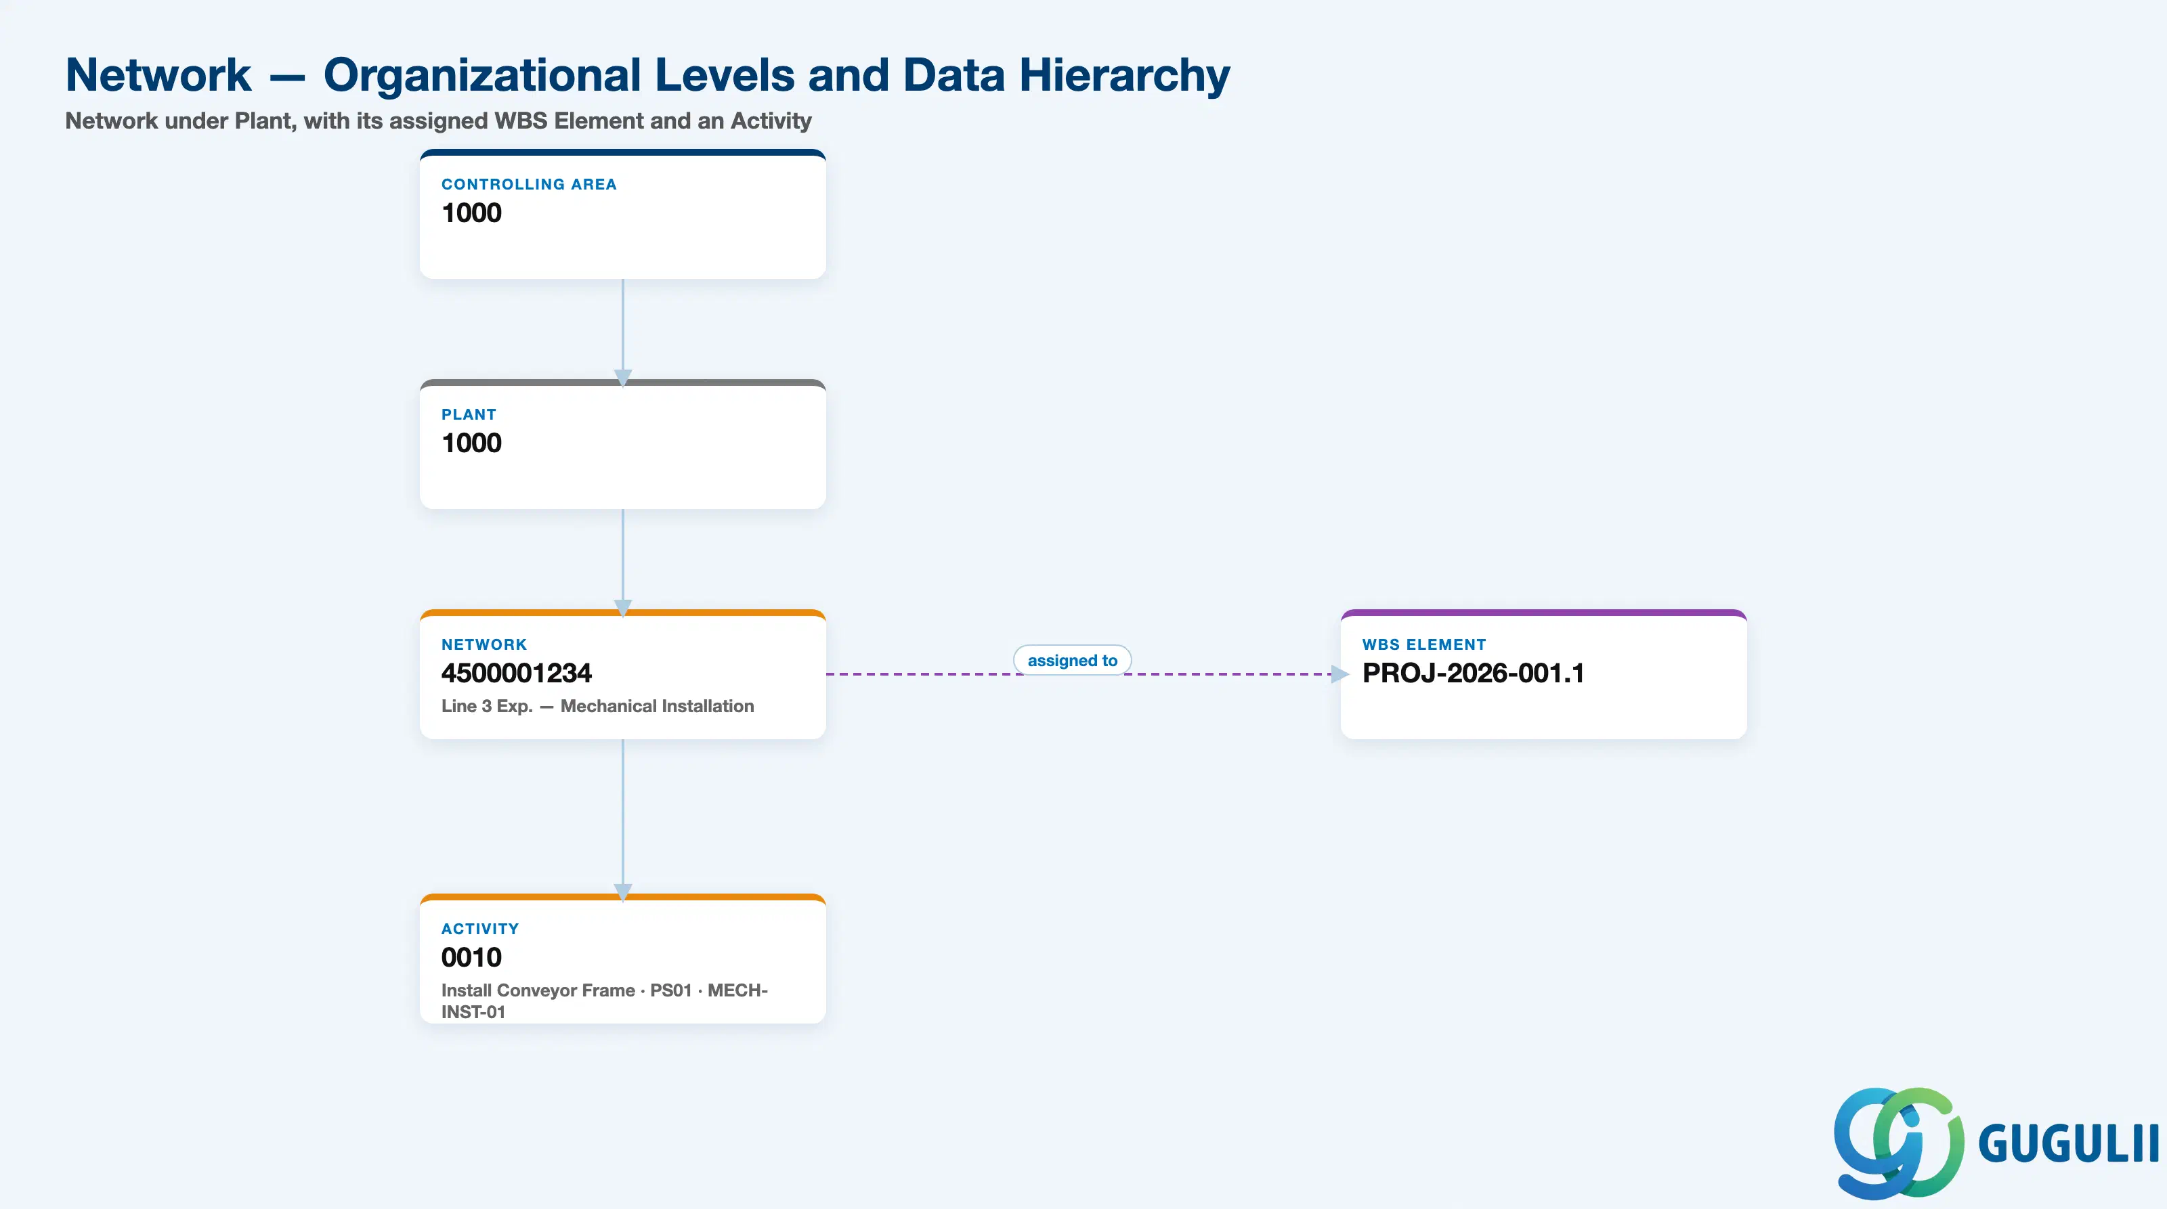Click the 'CONTROLLING AREA' label
The image size is (2167, 1209).
coord(529,184)
